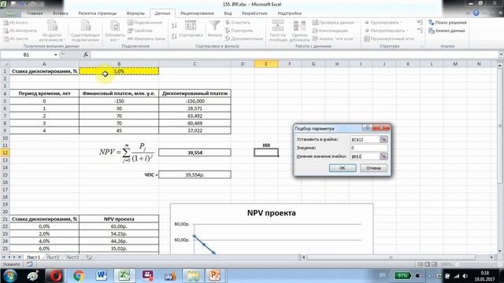Click the horizontal scrollbar at the bottom

(391, 257)
